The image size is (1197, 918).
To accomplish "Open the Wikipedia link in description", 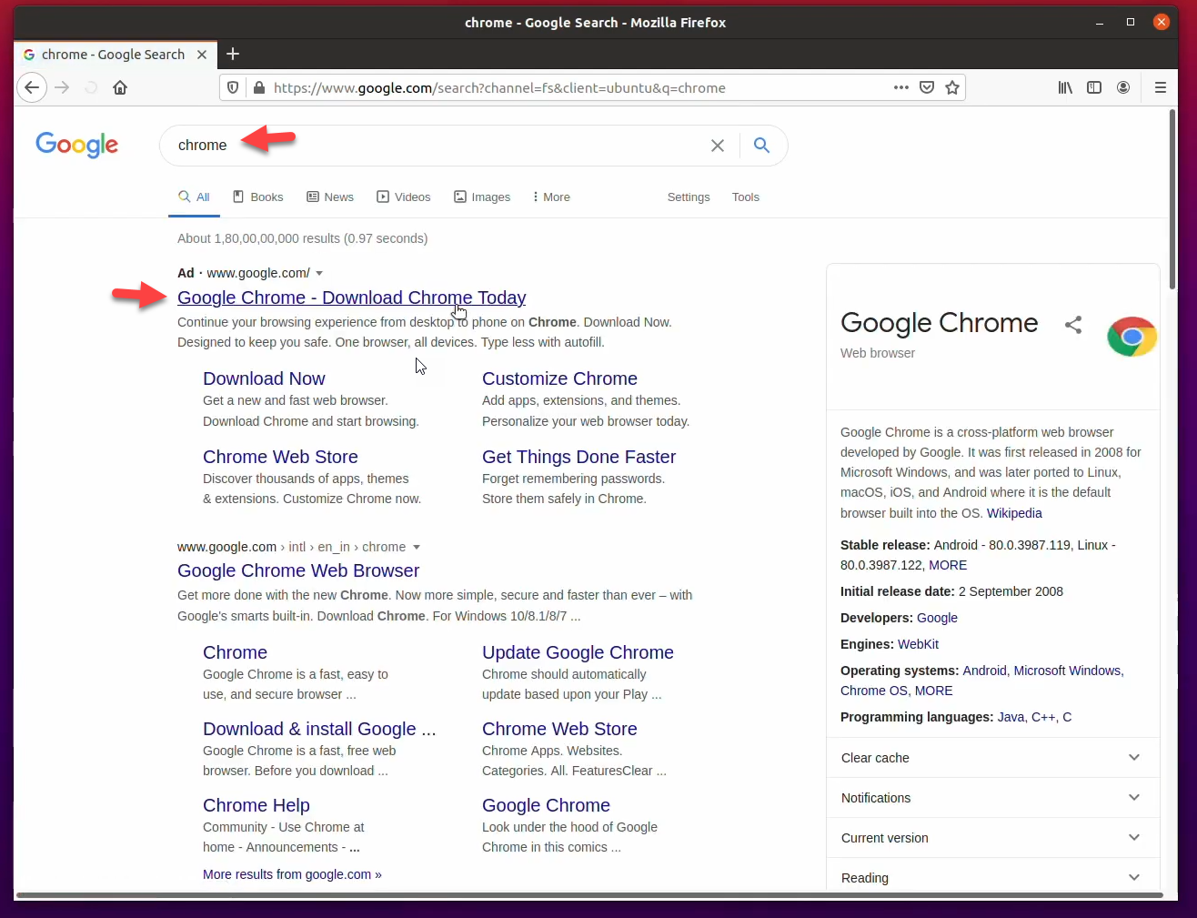I will click(x=1014, y=513).
